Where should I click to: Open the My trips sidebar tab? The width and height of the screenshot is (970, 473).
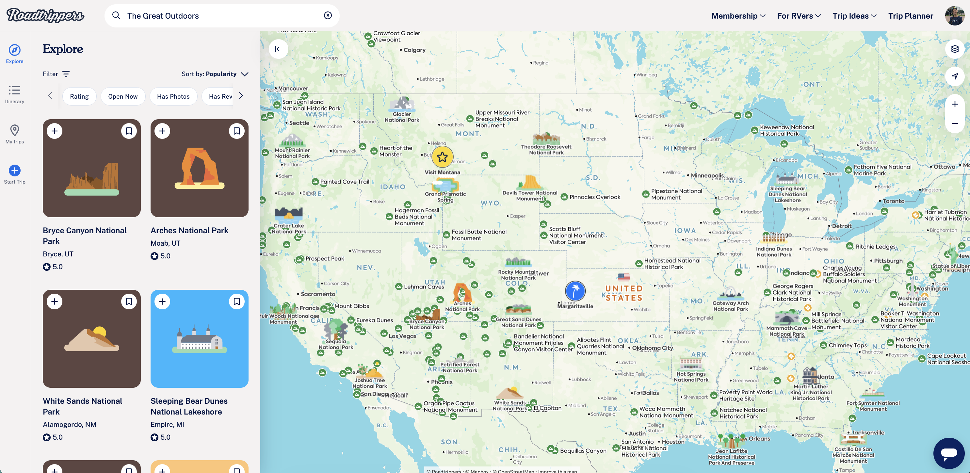[15, 135]
